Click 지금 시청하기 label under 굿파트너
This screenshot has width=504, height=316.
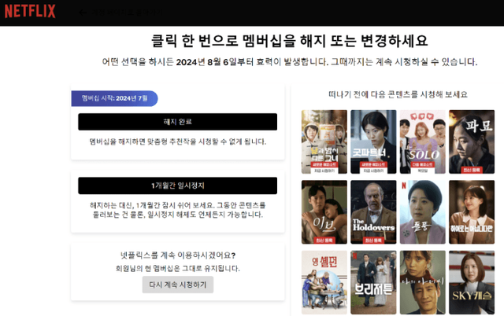pos(372,171)
